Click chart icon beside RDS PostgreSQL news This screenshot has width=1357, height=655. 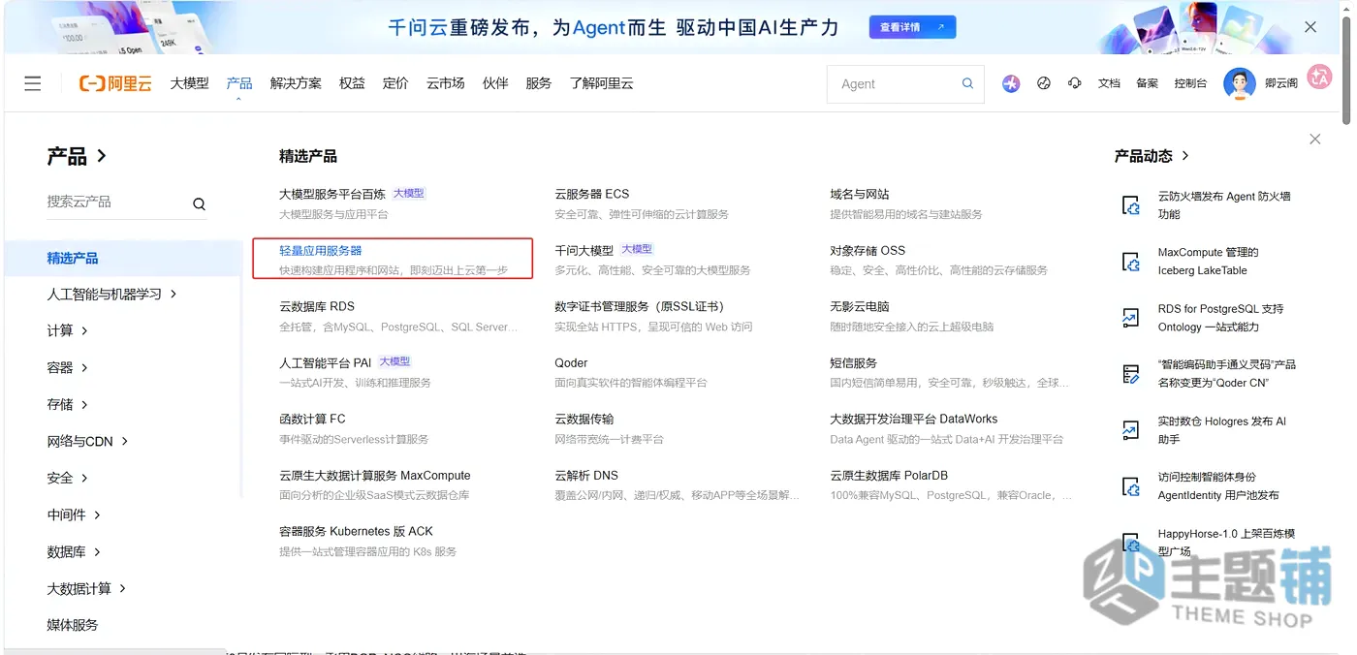click(1131, 318)
